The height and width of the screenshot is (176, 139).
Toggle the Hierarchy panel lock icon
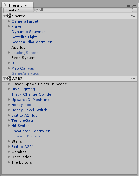coord(128,5)
